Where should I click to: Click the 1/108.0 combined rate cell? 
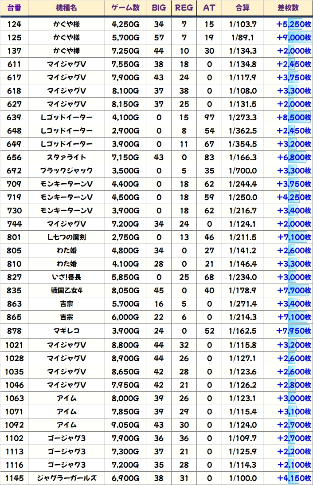[x=243, y=91]
